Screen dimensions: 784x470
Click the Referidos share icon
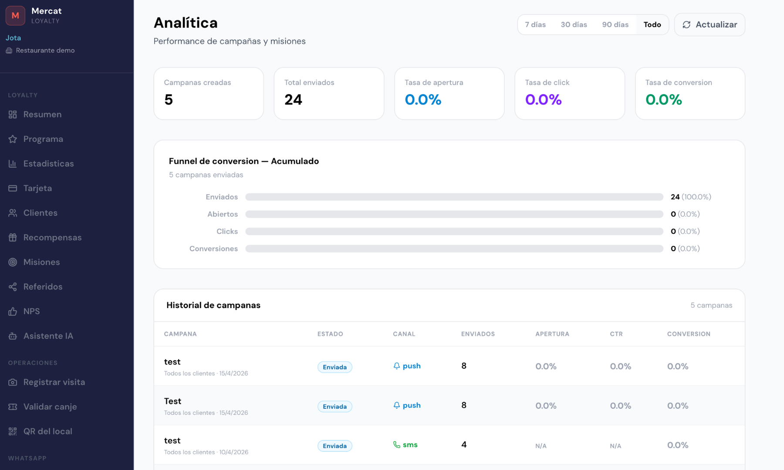tap(13, 287)
